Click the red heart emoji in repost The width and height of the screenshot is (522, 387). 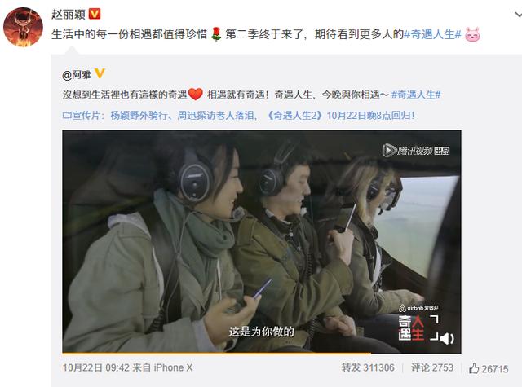(x=196, y=95)
